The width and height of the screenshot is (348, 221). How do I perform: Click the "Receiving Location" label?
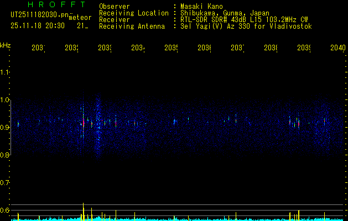coord(134,13)
